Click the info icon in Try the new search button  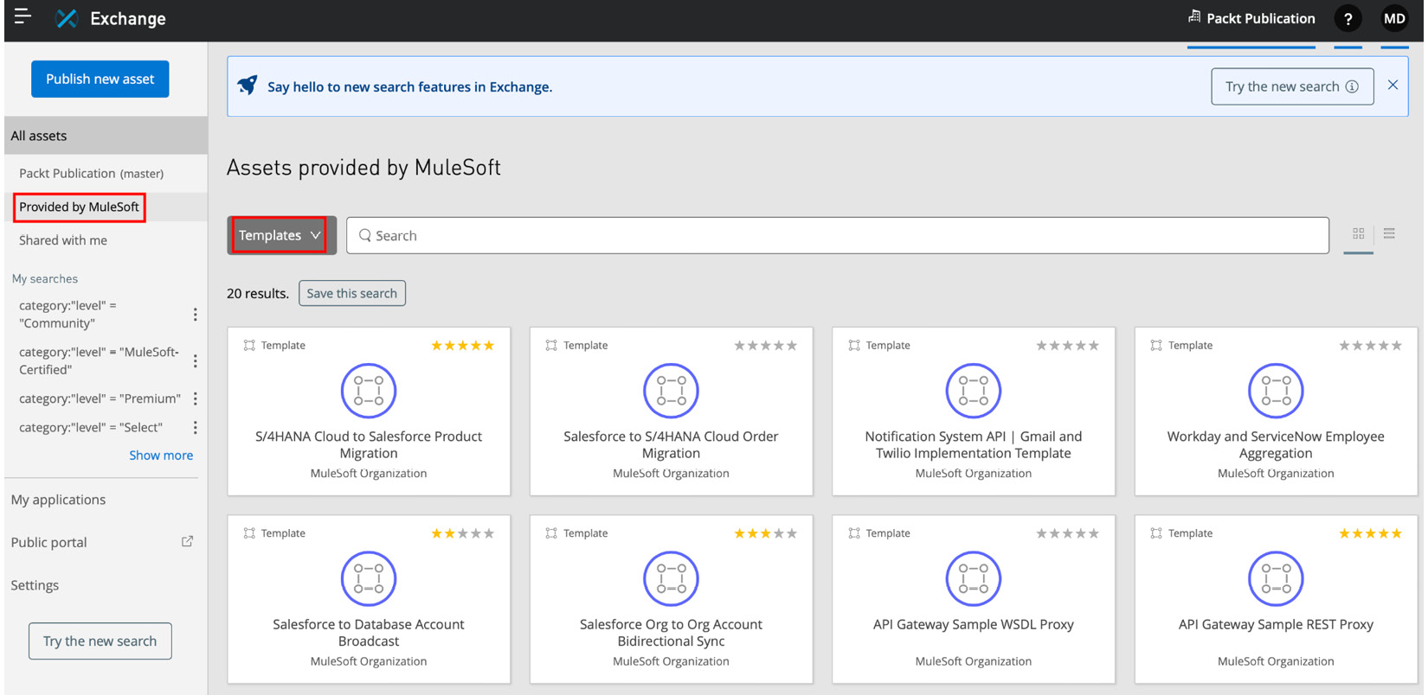tap(1352, 86)
